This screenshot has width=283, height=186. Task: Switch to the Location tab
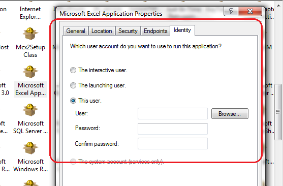click(x=102, y=31)
